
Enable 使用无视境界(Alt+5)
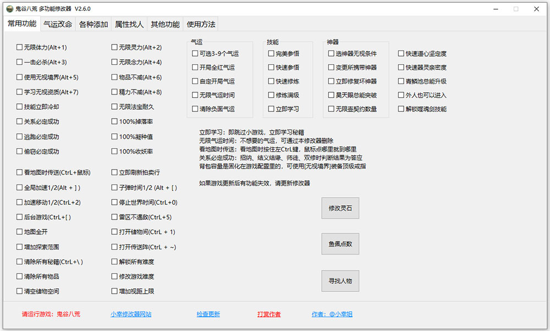pos(48,77)
